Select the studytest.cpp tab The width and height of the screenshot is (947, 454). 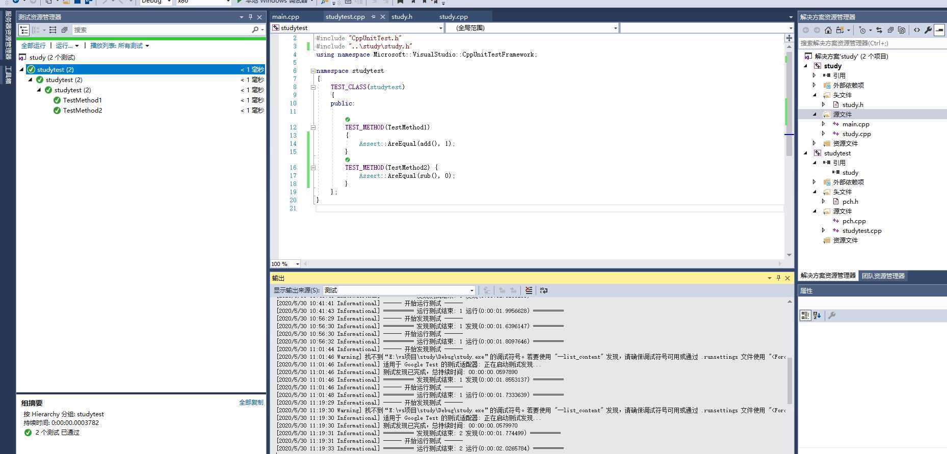[345, 17]
